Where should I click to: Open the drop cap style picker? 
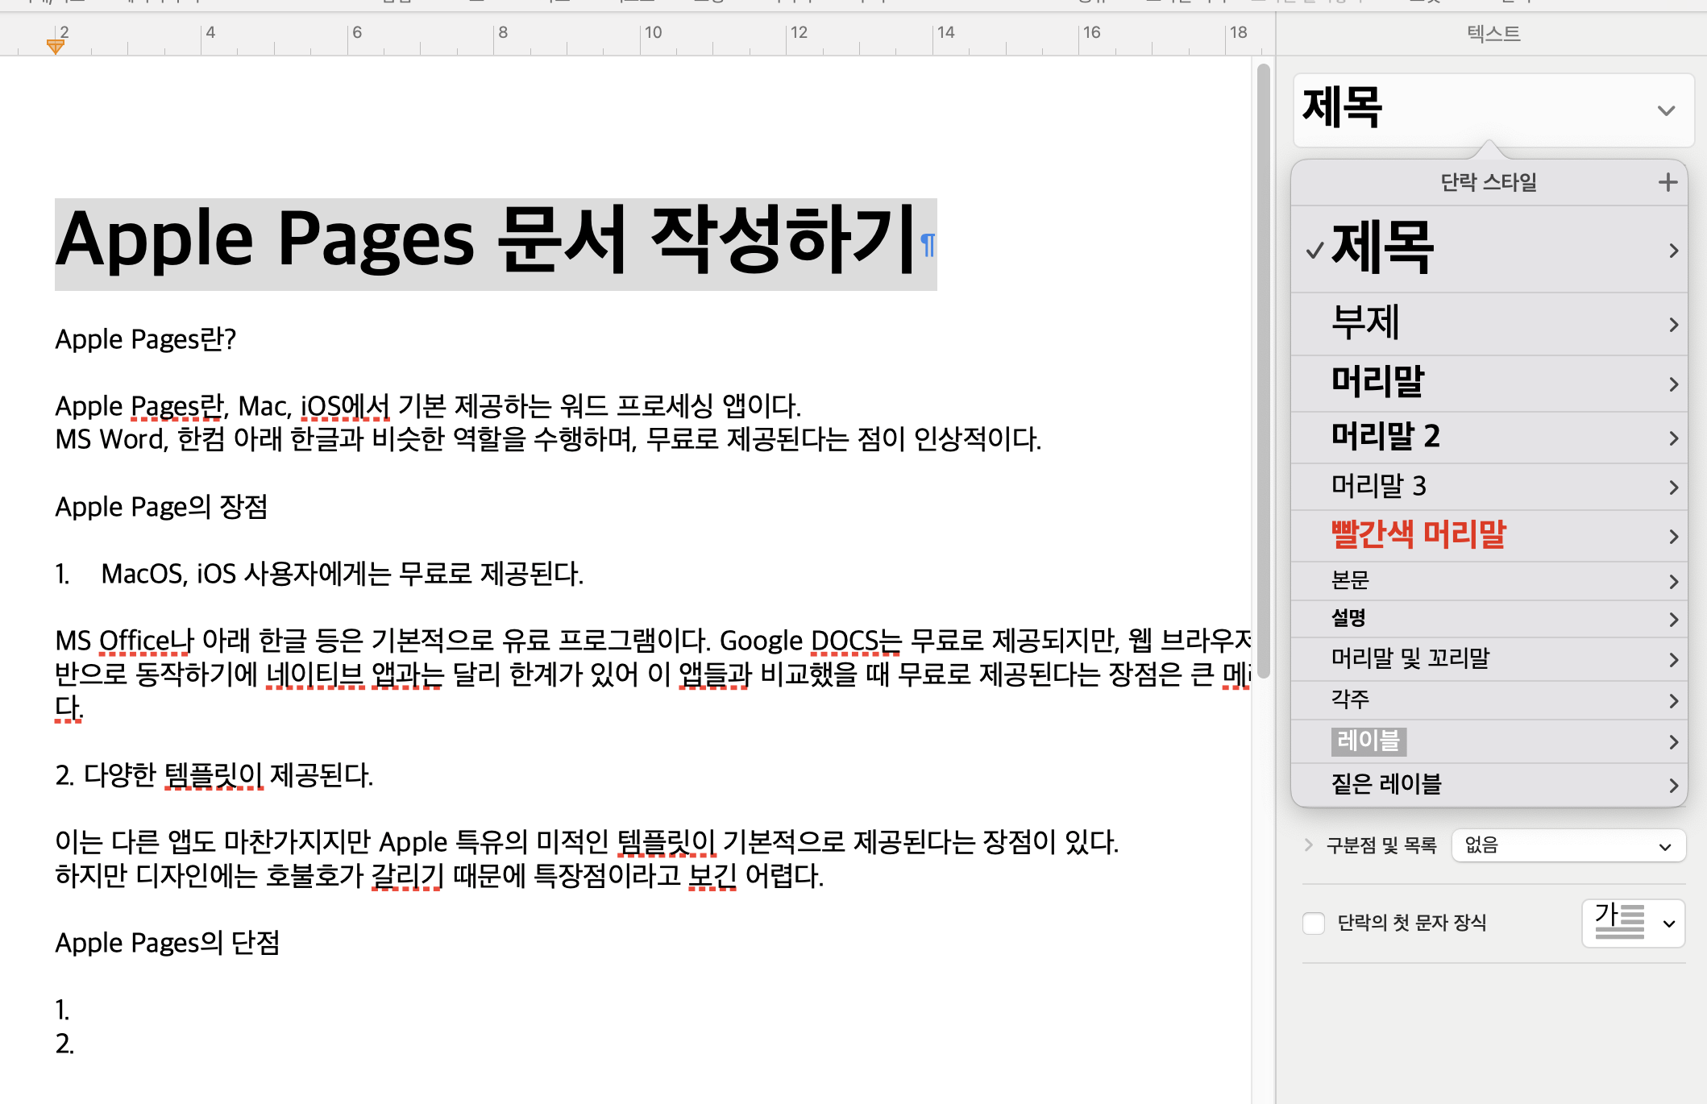point(1634,923)
